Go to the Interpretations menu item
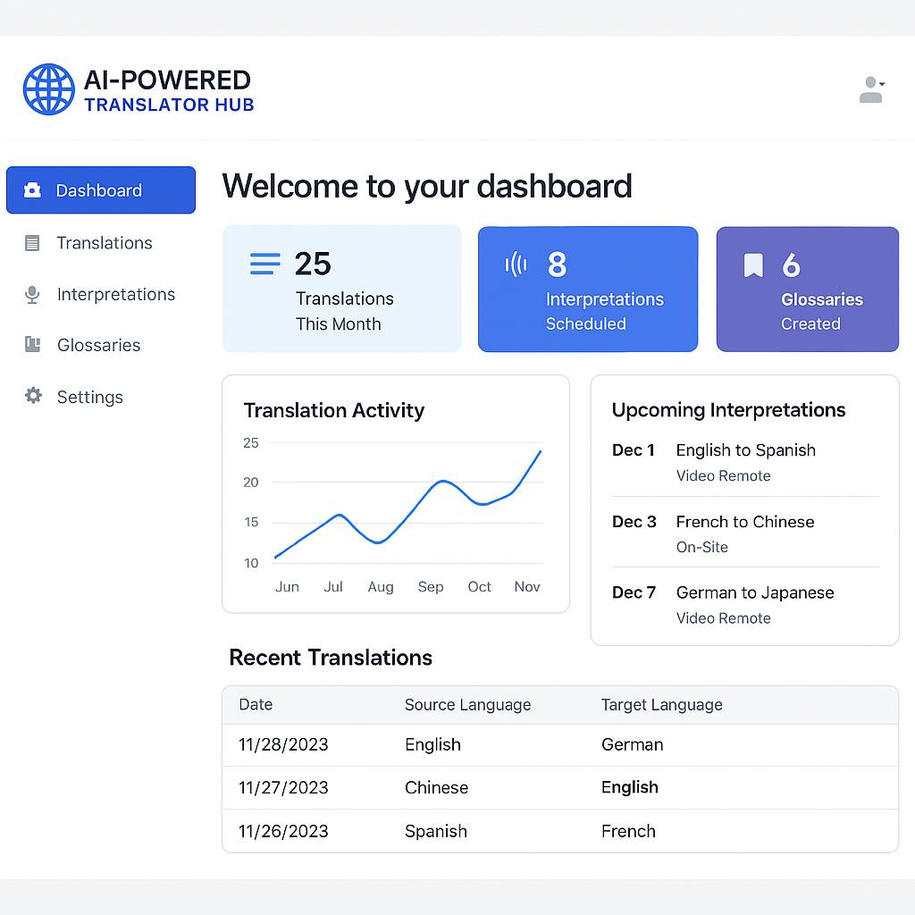This screenshot has height=915, width=915. point(101,295)
